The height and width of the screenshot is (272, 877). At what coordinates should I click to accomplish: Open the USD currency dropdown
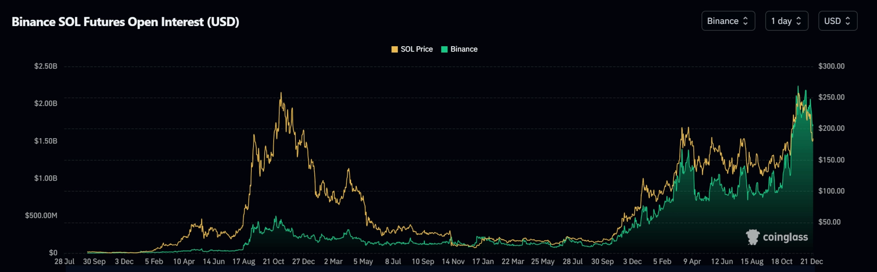(838, 21)
